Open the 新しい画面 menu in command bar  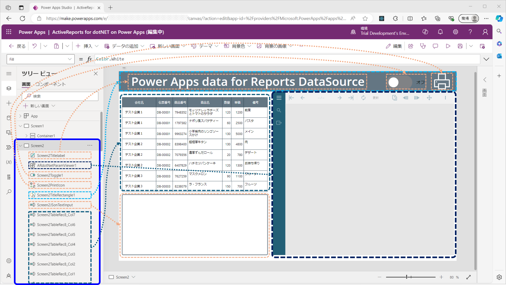pyautogui.click(x=168, y=46)
